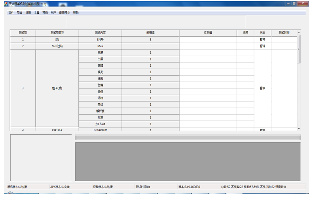Select the SN号 test content cell
322x198 pixels.
pos(100,39)
